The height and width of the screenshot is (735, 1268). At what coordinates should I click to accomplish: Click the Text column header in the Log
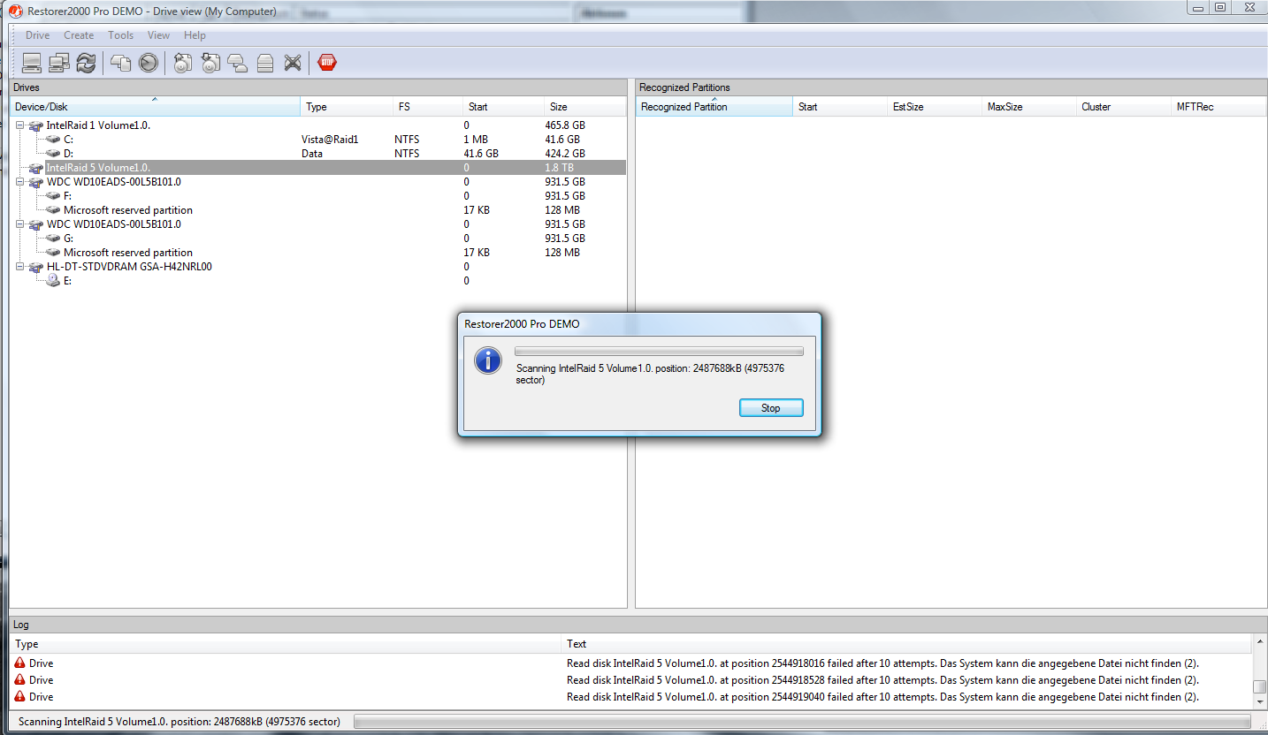coord(907,644)
